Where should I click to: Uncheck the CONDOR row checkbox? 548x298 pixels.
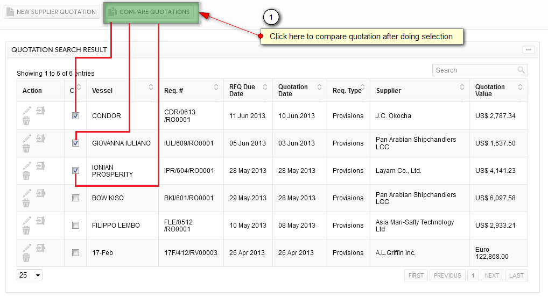pos(75,116)
